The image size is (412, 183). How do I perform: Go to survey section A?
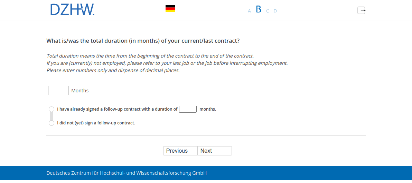click(249, 11)
